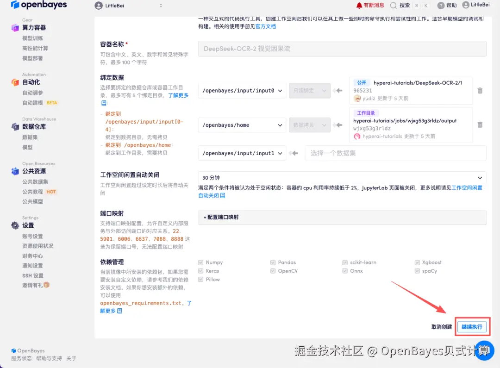Click the openbayes logo
The height and width of the screenshot is (368, 500).
pos(38,5)
